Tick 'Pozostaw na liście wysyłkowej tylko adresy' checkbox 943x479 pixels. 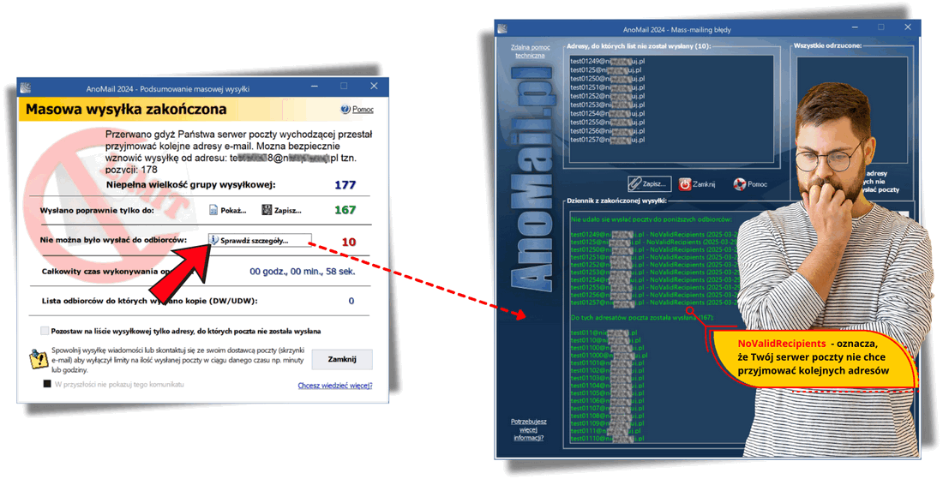point(45,331)
